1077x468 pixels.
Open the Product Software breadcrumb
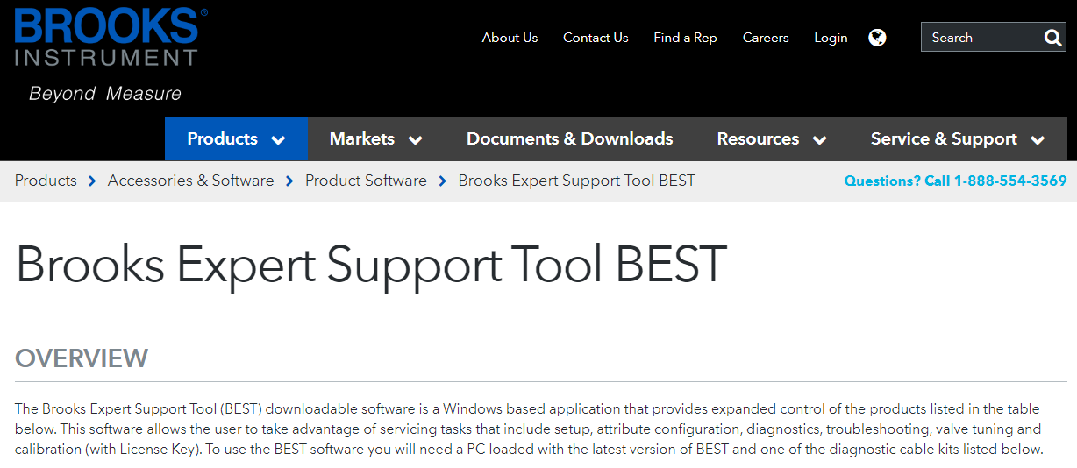(366, 181)
